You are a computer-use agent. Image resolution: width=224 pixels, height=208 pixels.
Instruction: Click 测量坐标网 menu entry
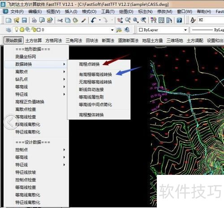[x=26, y=56]
